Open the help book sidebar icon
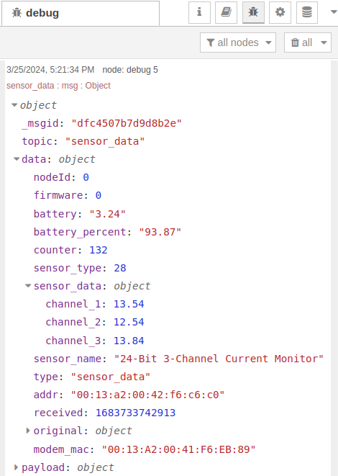The image size is (338, 476). click(226, 12)
